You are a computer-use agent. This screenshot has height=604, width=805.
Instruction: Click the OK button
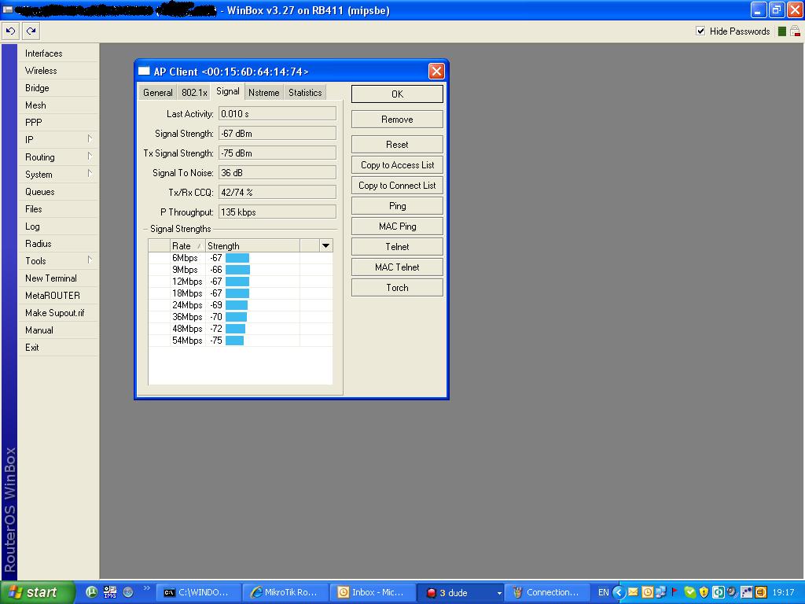tap(397, 94)
